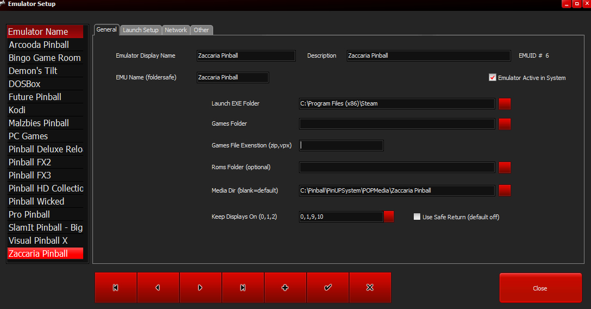Go to the first emulator record
The width and height of the screenshot is (591, 309).
point(116,288)
